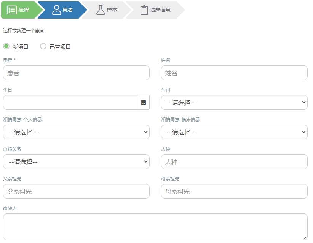Open the 知情同意-个人信息 dropdown
Viewport: 313px width, 243px height.
tap(76, 132)
